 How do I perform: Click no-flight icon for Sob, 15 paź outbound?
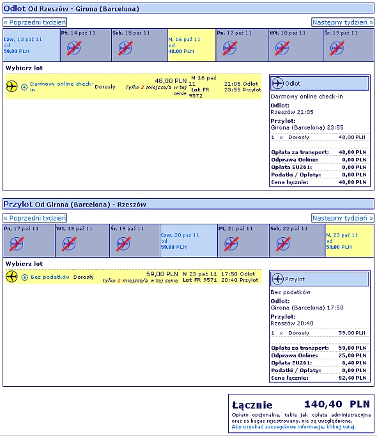[x=125, y=48]
